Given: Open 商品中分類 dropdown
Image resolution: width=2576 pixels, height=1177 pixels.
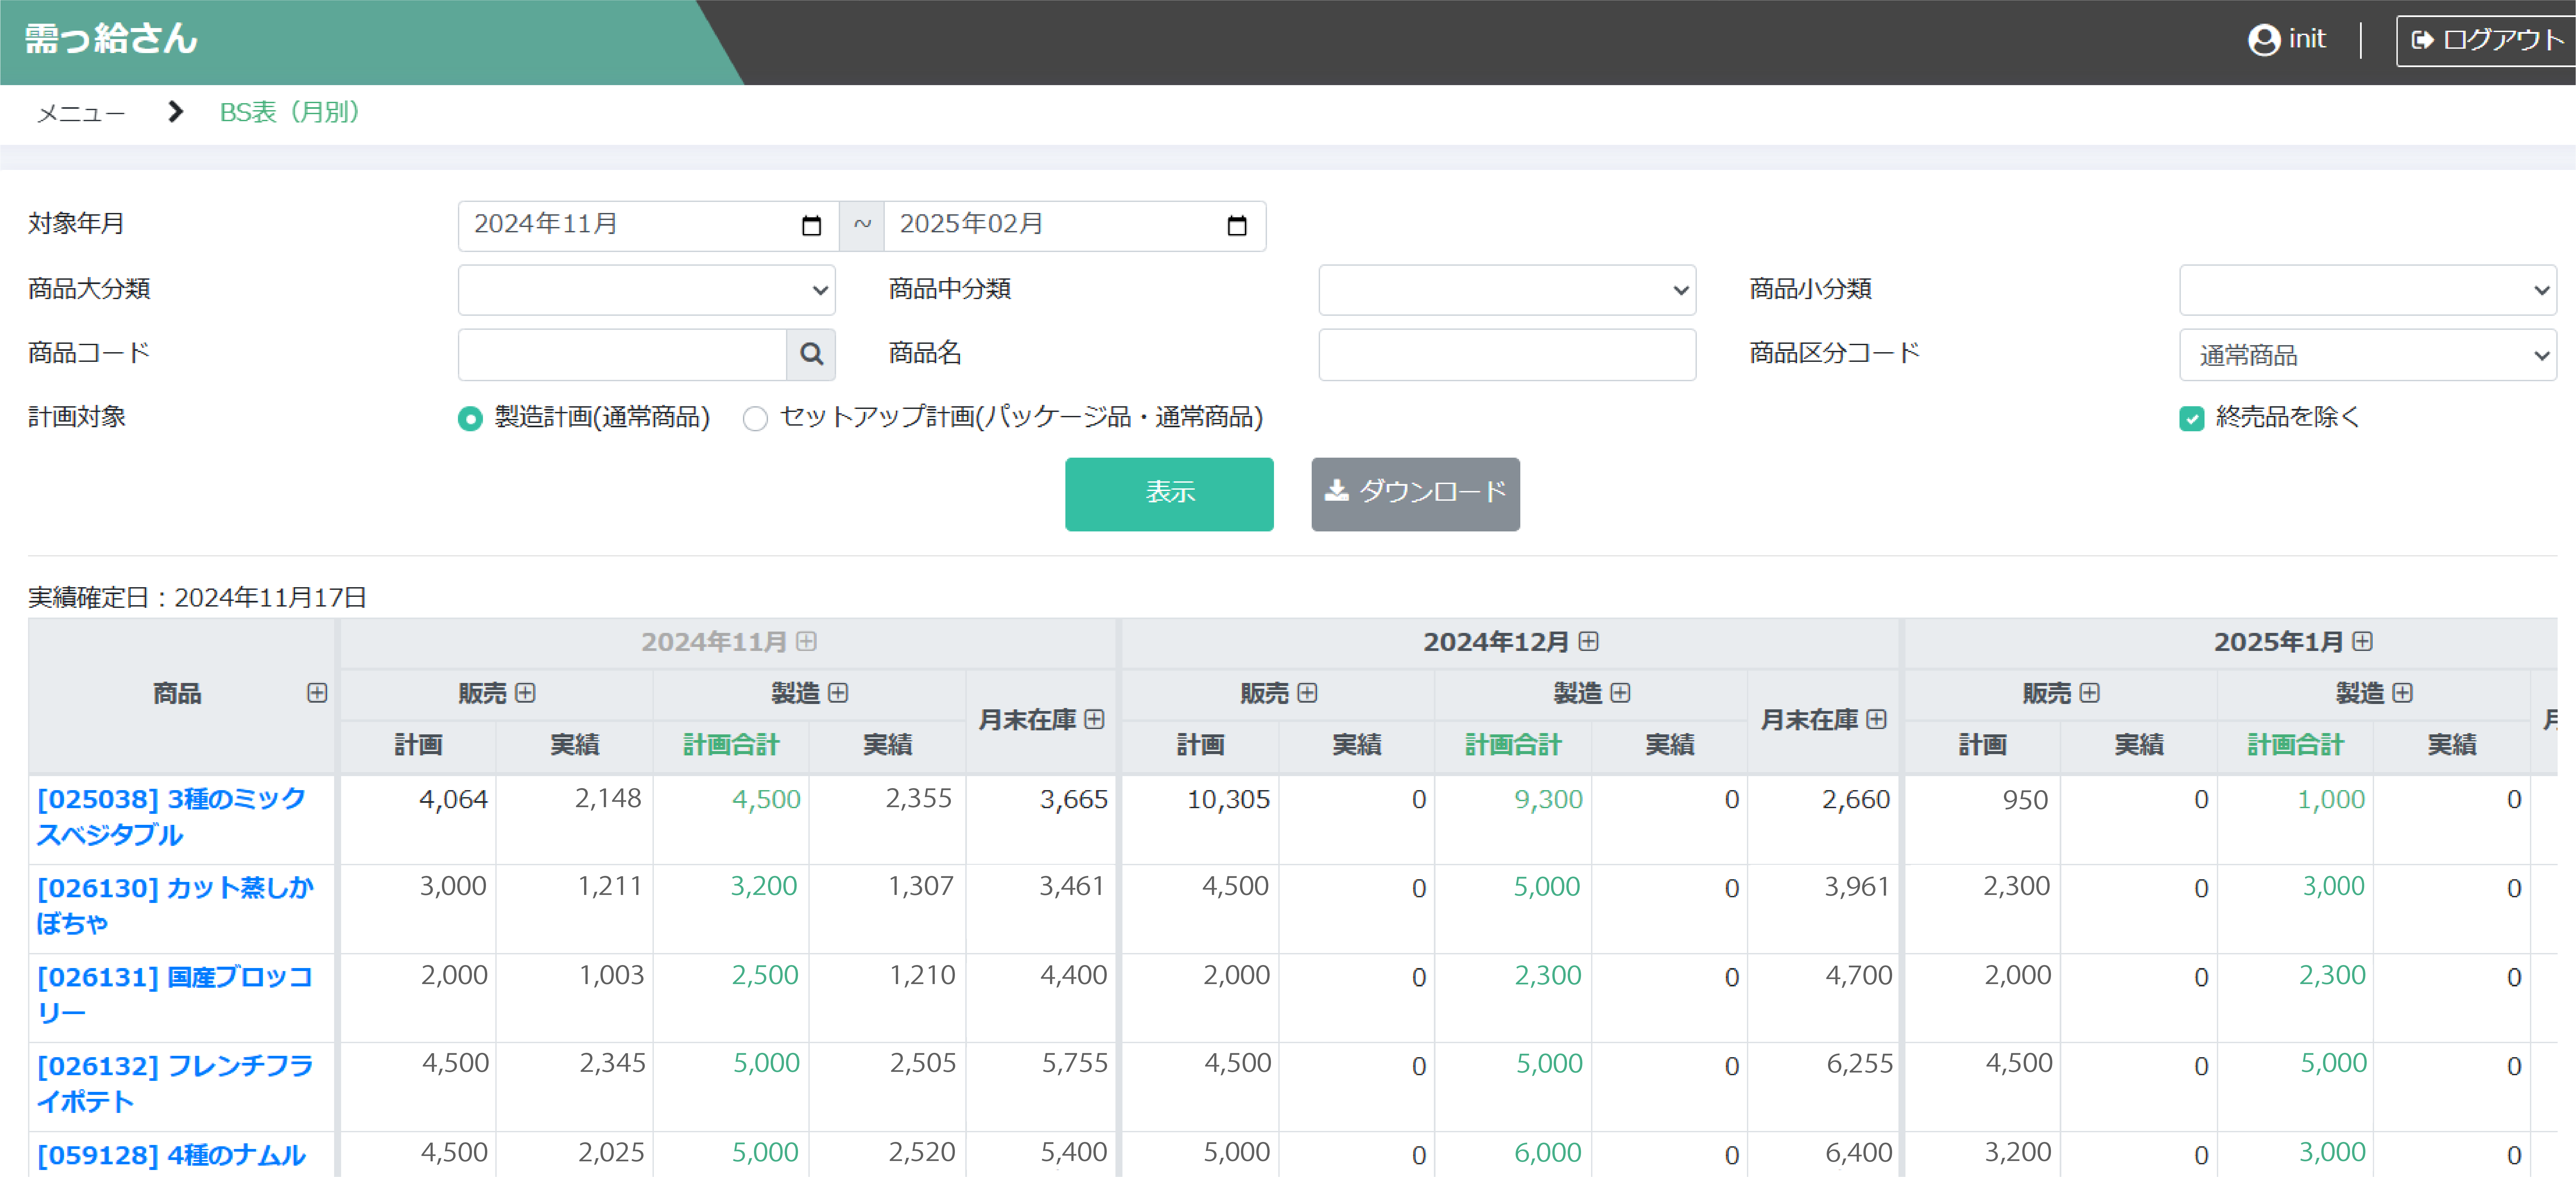Looking at the screenshot, I should pyautogui.click(x=1507, y=290).
